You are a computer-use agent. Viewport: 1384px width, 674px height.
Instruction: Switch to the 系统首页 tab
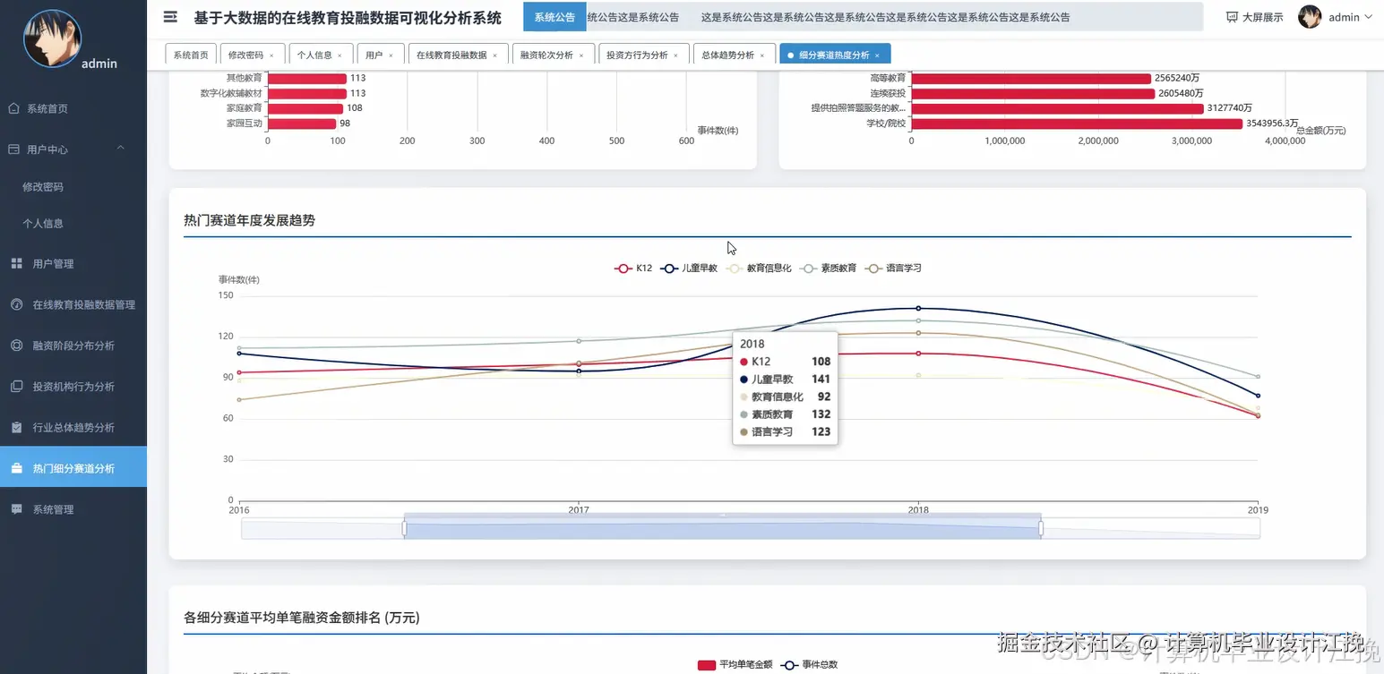(191, 55)
